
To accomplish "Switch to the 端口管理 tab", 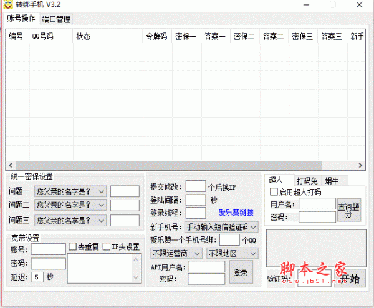I will pos(56,19).
